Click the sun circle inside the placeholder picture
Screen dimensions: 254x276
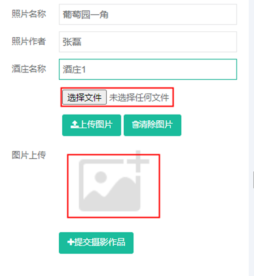(x=101, y=177)
